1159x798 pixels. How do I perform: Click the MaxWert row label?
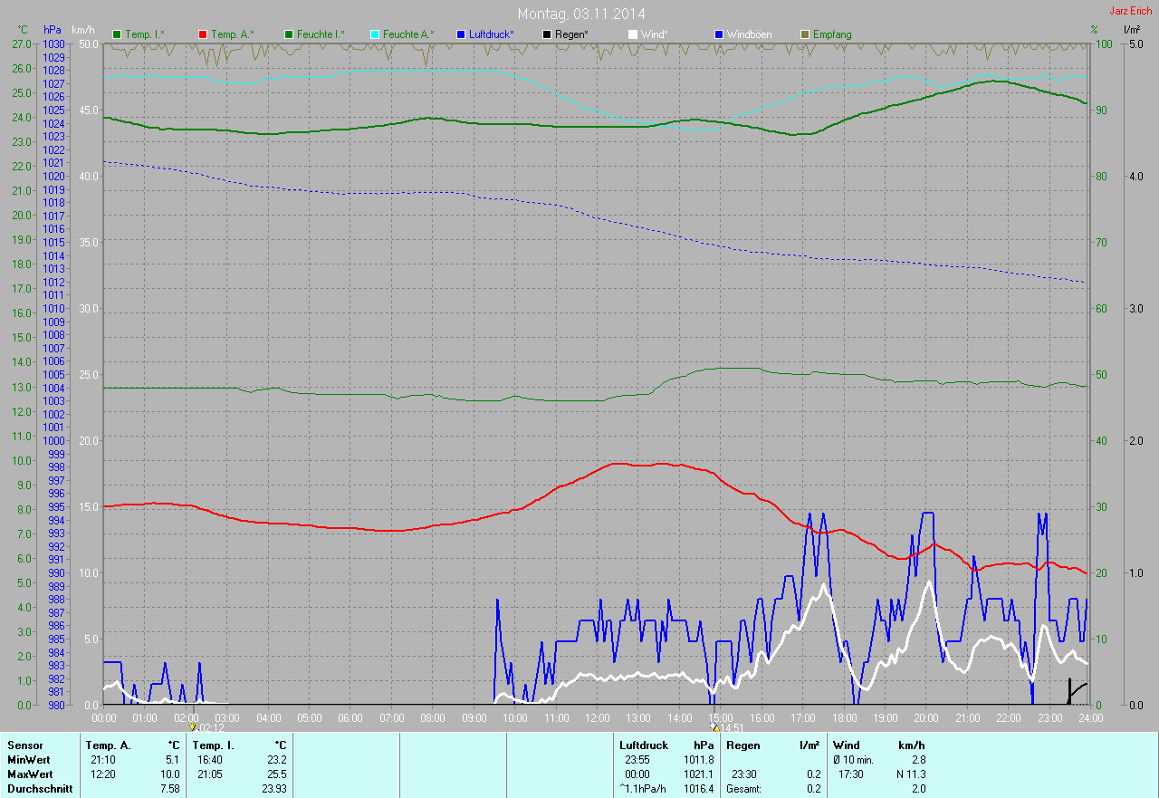pyautogui.click(x=29, y=774)
